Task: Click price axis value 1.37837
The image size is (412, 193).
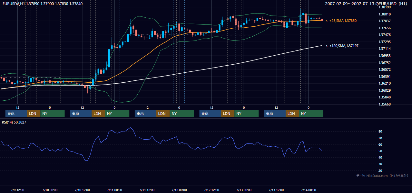Action: [x=385, y=21]
